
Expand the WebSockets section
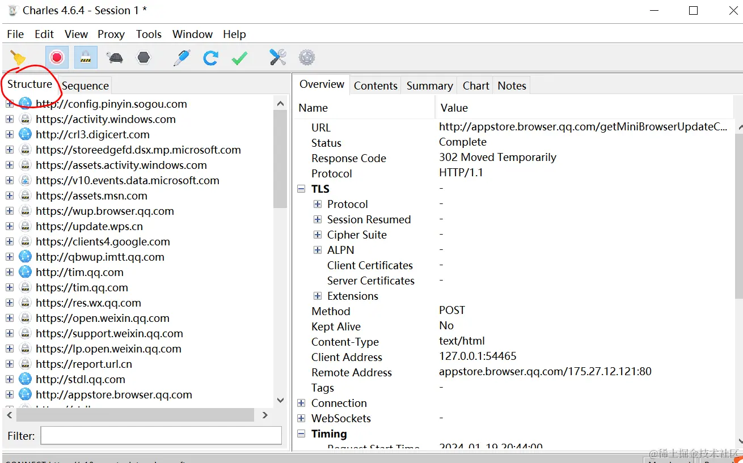[x=301, y=418]
